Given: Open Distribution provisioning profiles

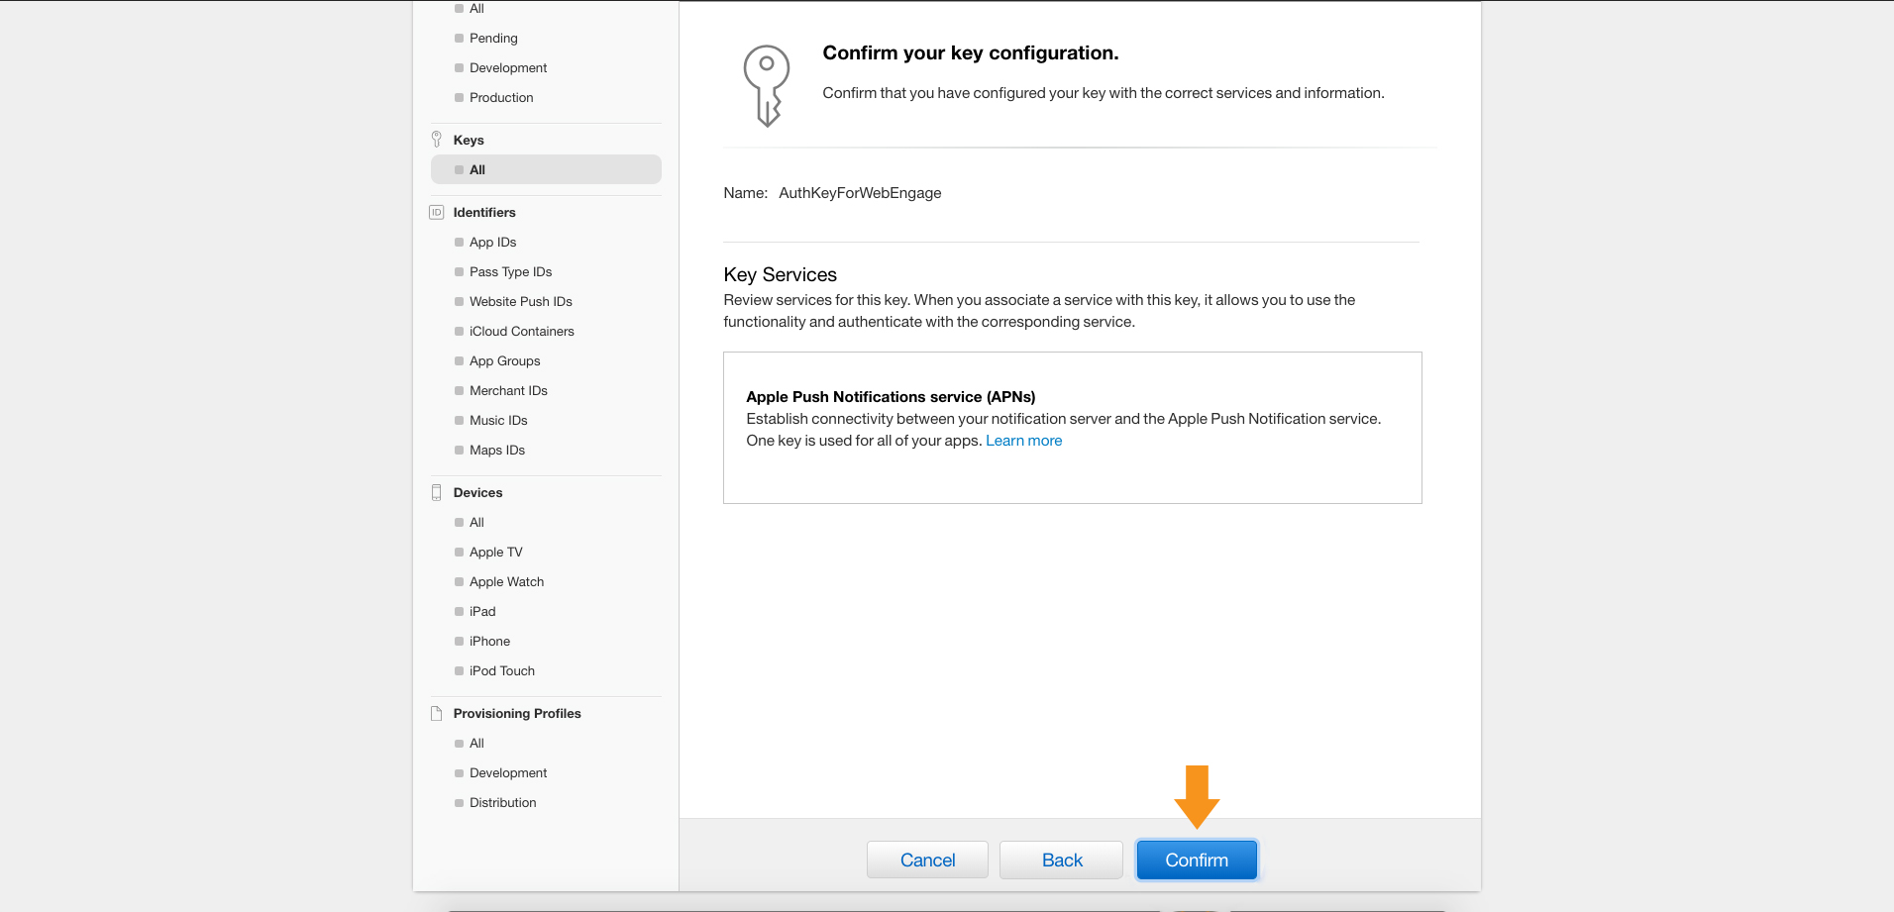Looking at the screenshot, I should (502, 802).
